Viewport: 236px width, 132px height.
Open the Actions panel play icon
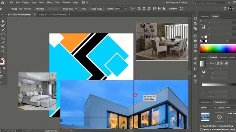pyautogui.click(x=195, y=76)
